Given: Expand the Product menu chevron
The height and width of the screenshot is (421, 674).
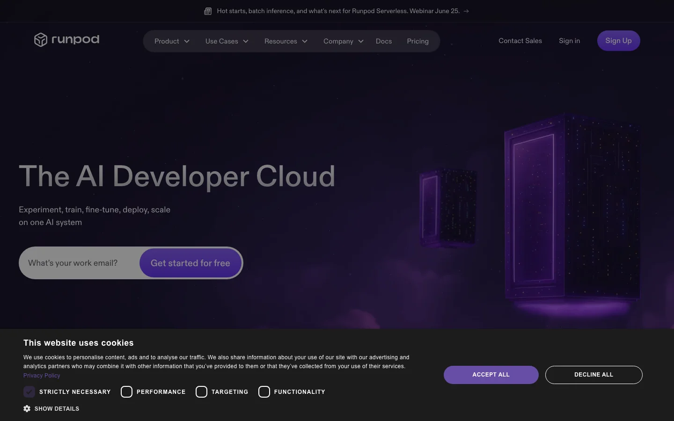Looking at the screenshot, I should point(187,41).
